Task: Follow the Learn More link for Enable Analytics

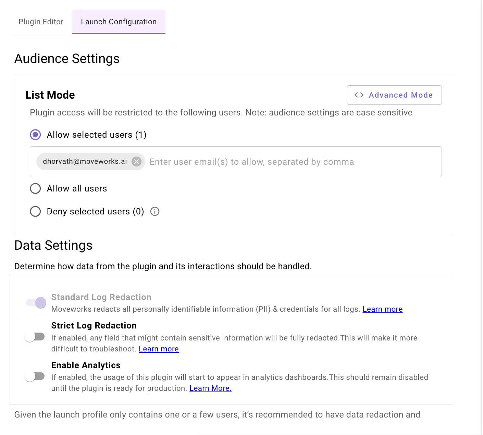Action: pos(210,388)
